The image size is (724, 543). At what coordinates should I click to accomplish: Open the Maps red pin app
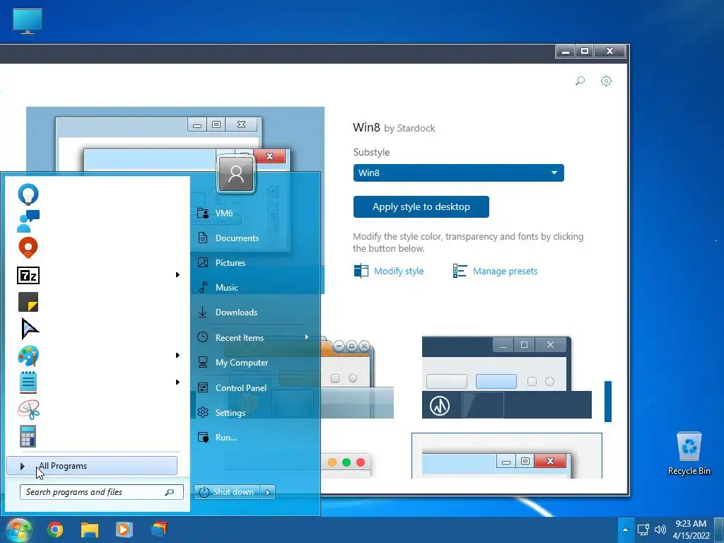coord(28,248)
